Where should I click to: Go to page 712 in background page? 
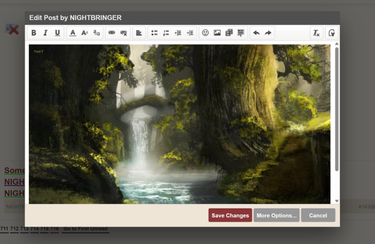coord(14,228)
